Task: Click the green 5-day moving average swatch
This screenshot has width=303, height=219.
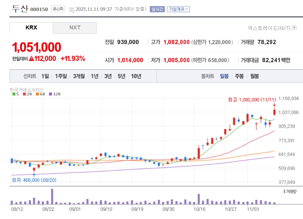Action: pos(14,94)
